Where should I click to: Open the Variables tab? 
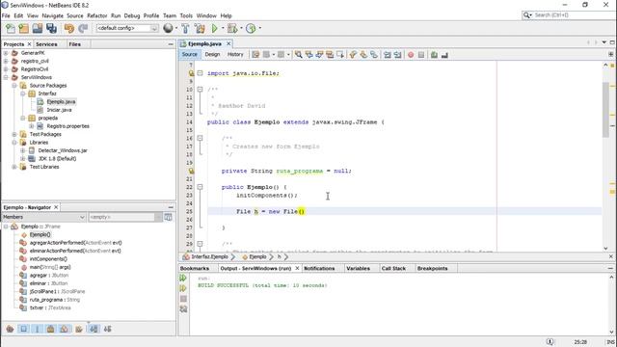click(x=358, y=268)
